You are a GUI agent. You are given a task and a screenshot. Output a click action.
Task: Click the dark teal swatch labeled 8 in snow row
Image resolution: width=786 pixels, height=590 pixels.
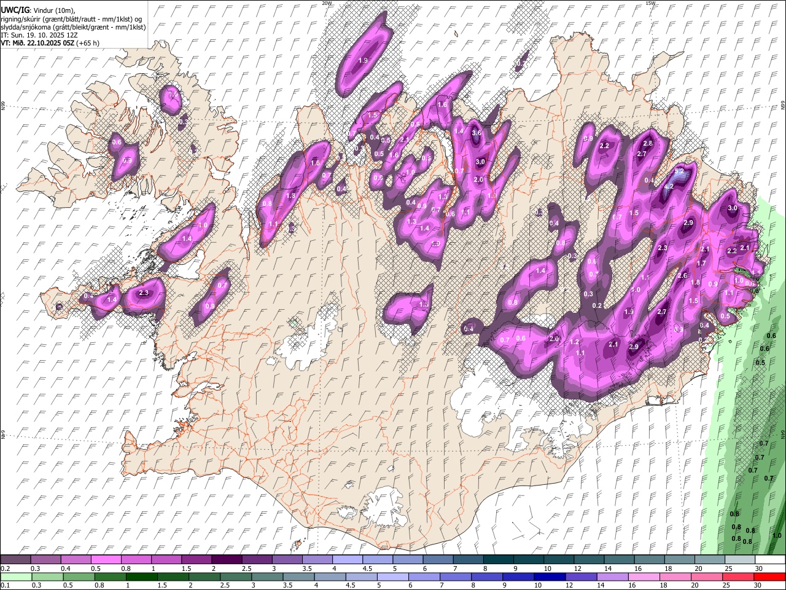(x=499, y=560)
